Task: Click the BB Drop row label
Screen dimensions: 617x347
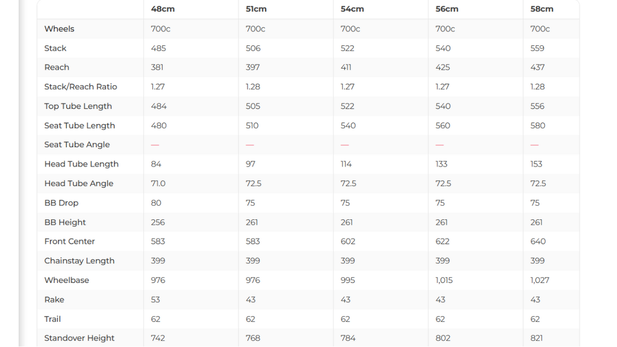Action: pos(61,203)
